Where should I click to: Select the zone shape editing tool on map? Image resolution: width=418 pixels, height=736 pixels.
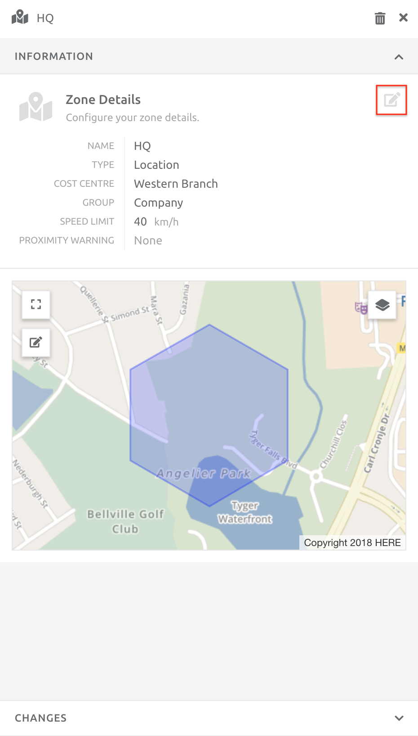coord(36,343)
